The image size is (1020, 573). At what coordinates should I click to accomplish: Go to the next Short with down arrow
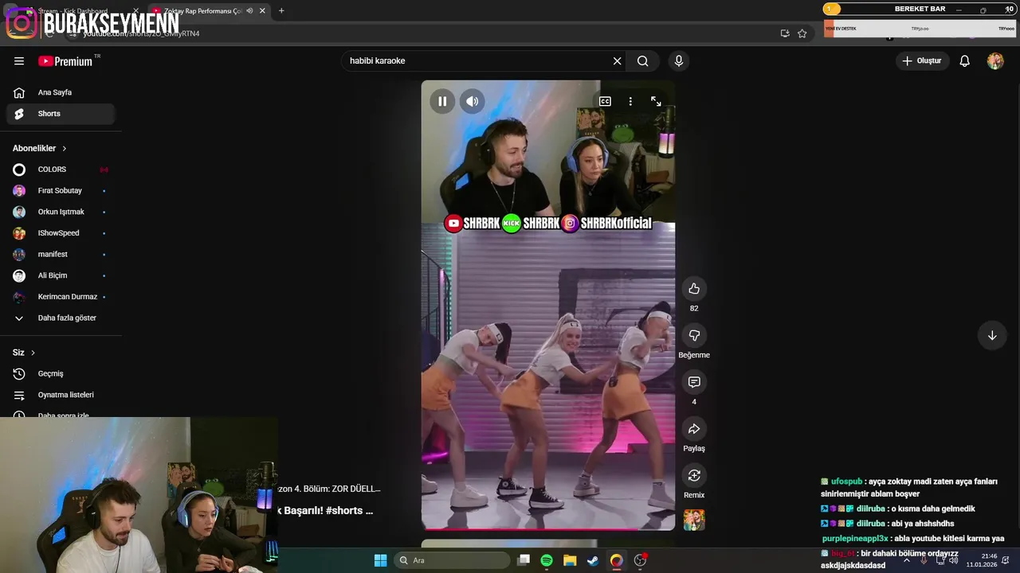pyautogui.click(x=992, y=335)
